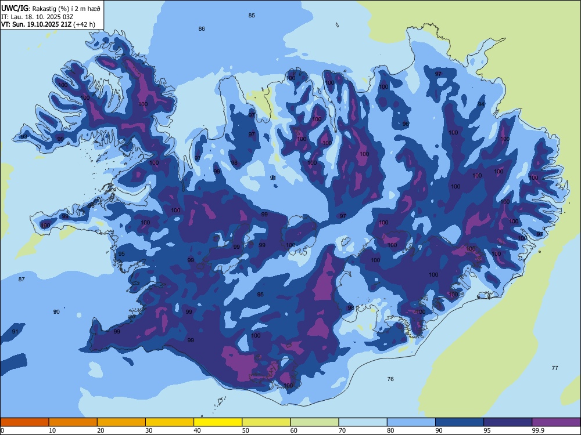
Task: Select the value 86 on the map
Action: [202, 29]
